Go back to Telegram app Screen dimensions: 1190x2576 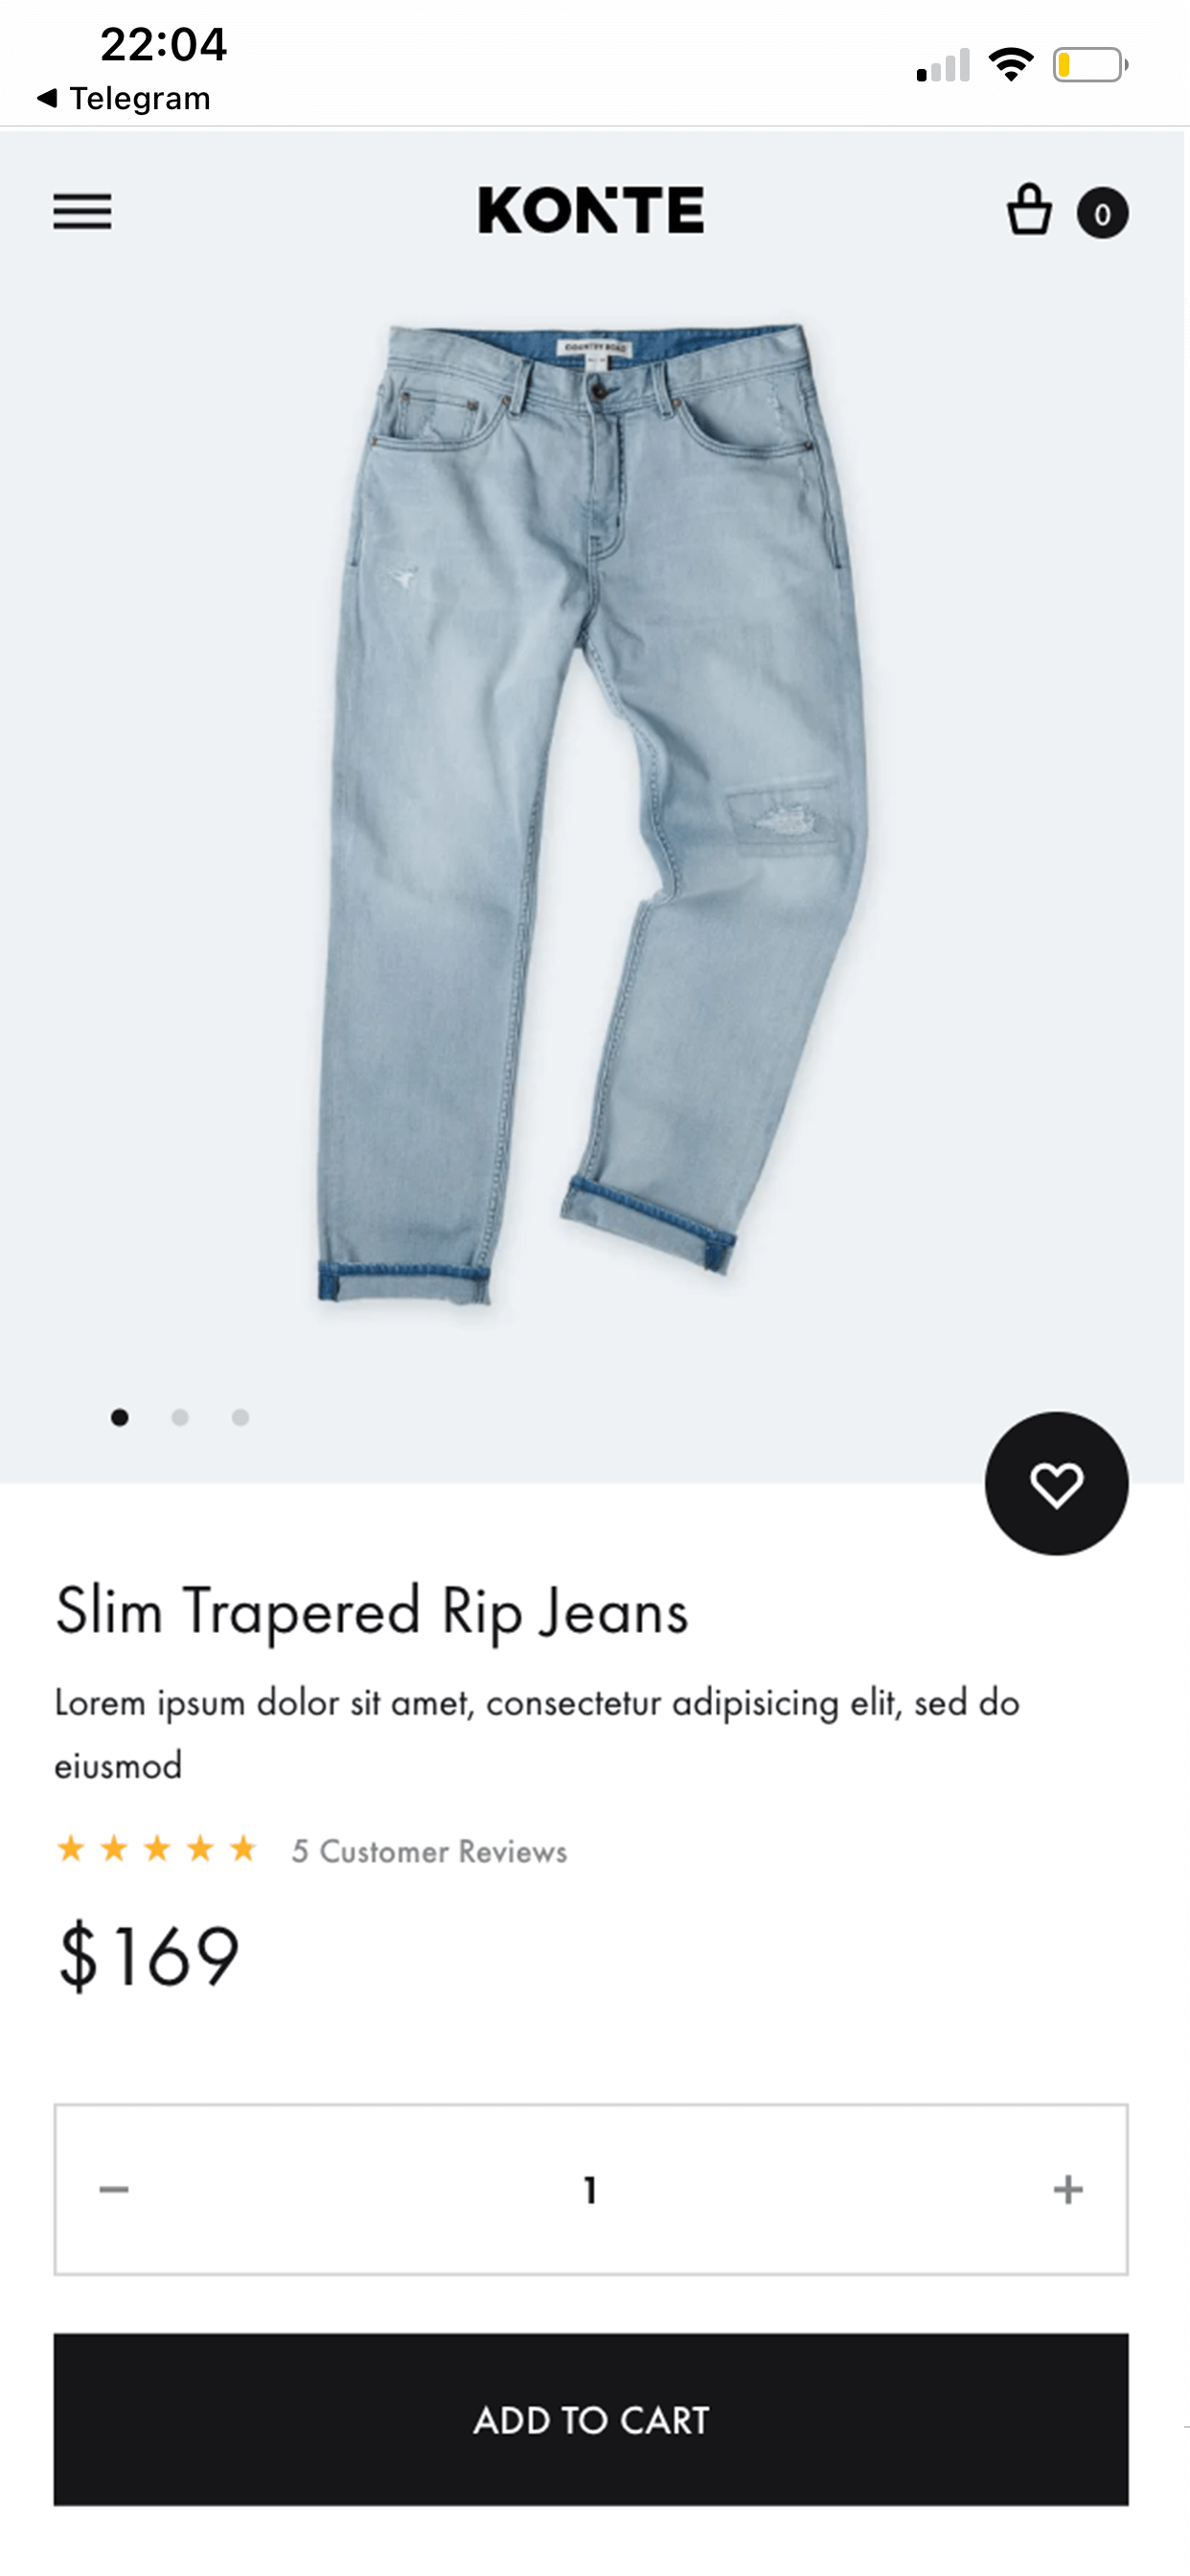(x=124, y=98)
